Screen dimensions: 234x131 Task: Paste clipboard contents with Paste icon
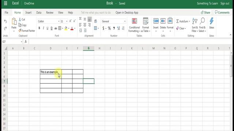coord(14,21)
